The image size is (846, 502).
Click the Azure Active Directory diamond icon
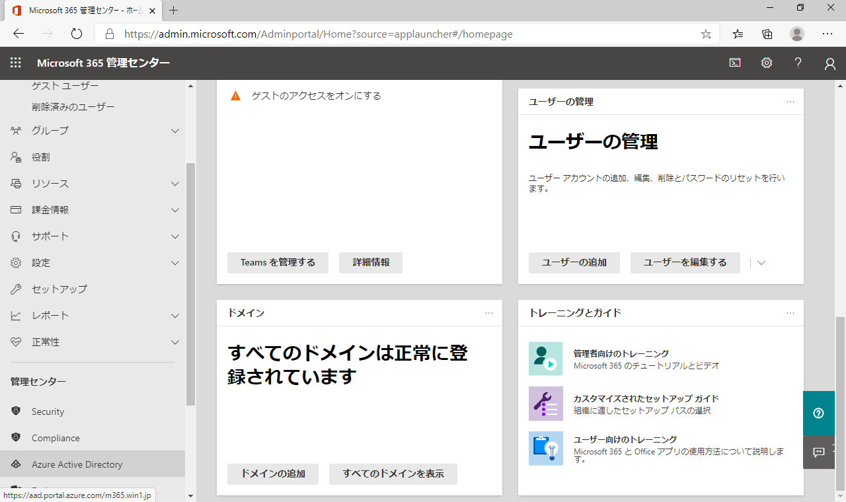click(x=17, y=464)
